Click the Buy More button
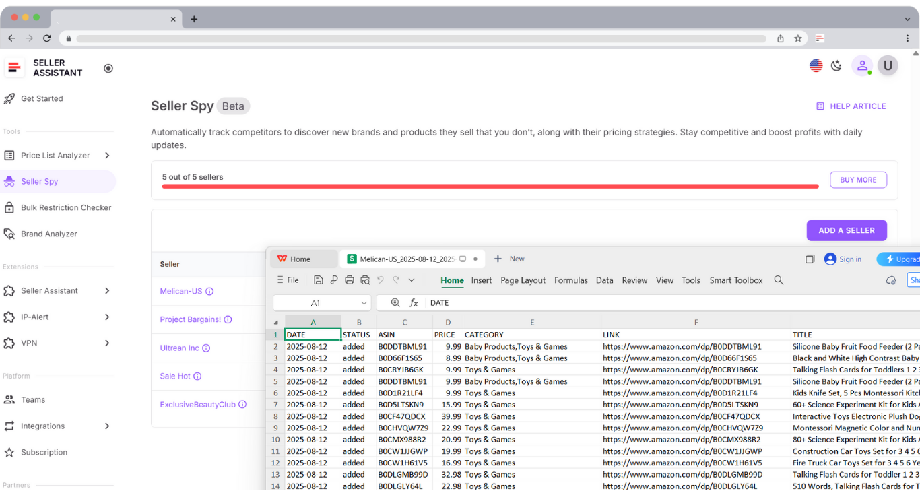This screenshot has height=493, width=920. pyautogui.click(x=858, y=180)
